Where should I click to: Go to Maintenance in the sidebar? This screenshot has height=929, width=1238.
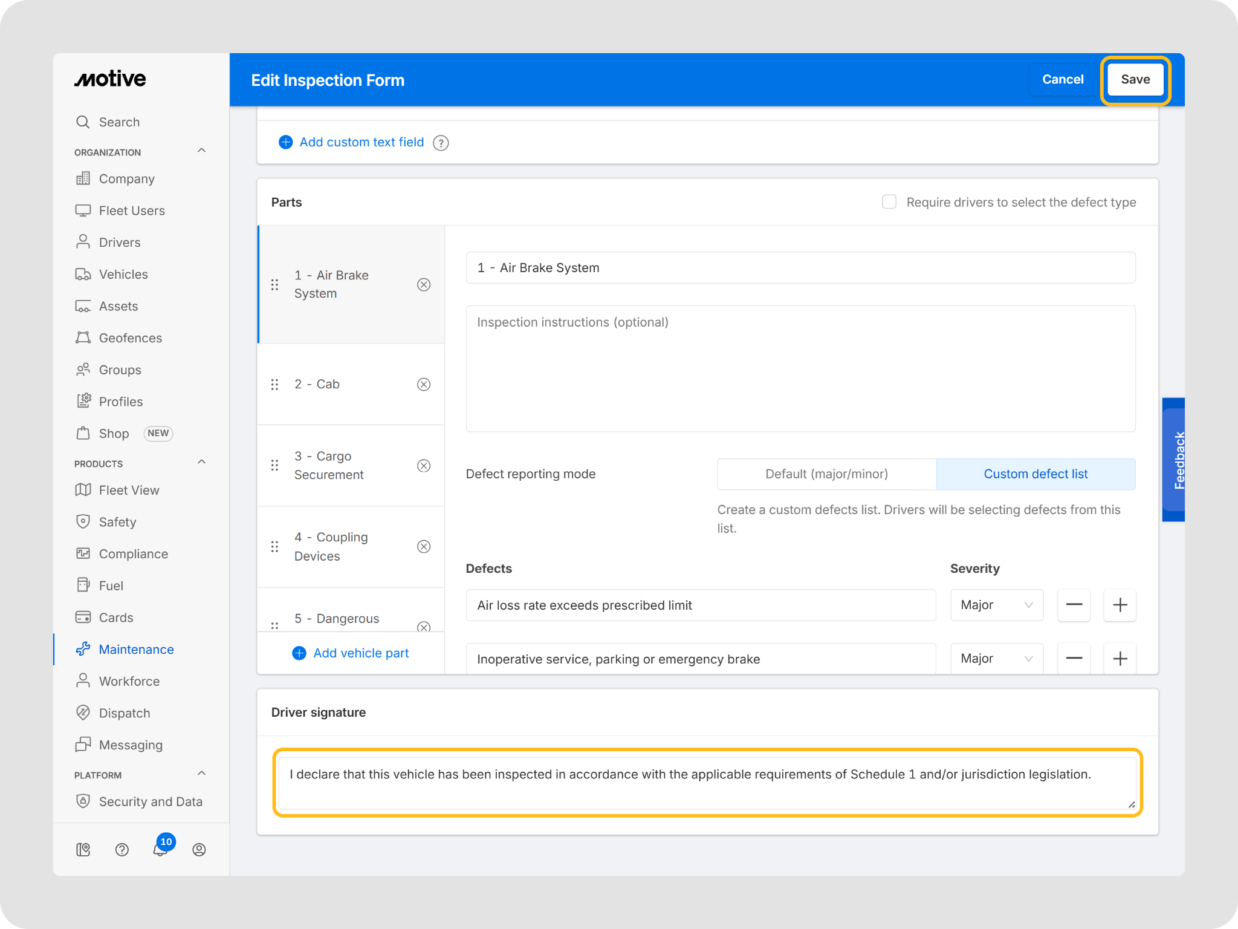coord(136,650)
